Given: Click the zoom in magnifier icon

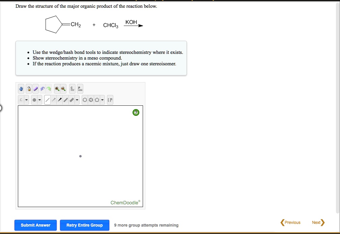Looking at the screenshot, I should (x=57, y=89).
